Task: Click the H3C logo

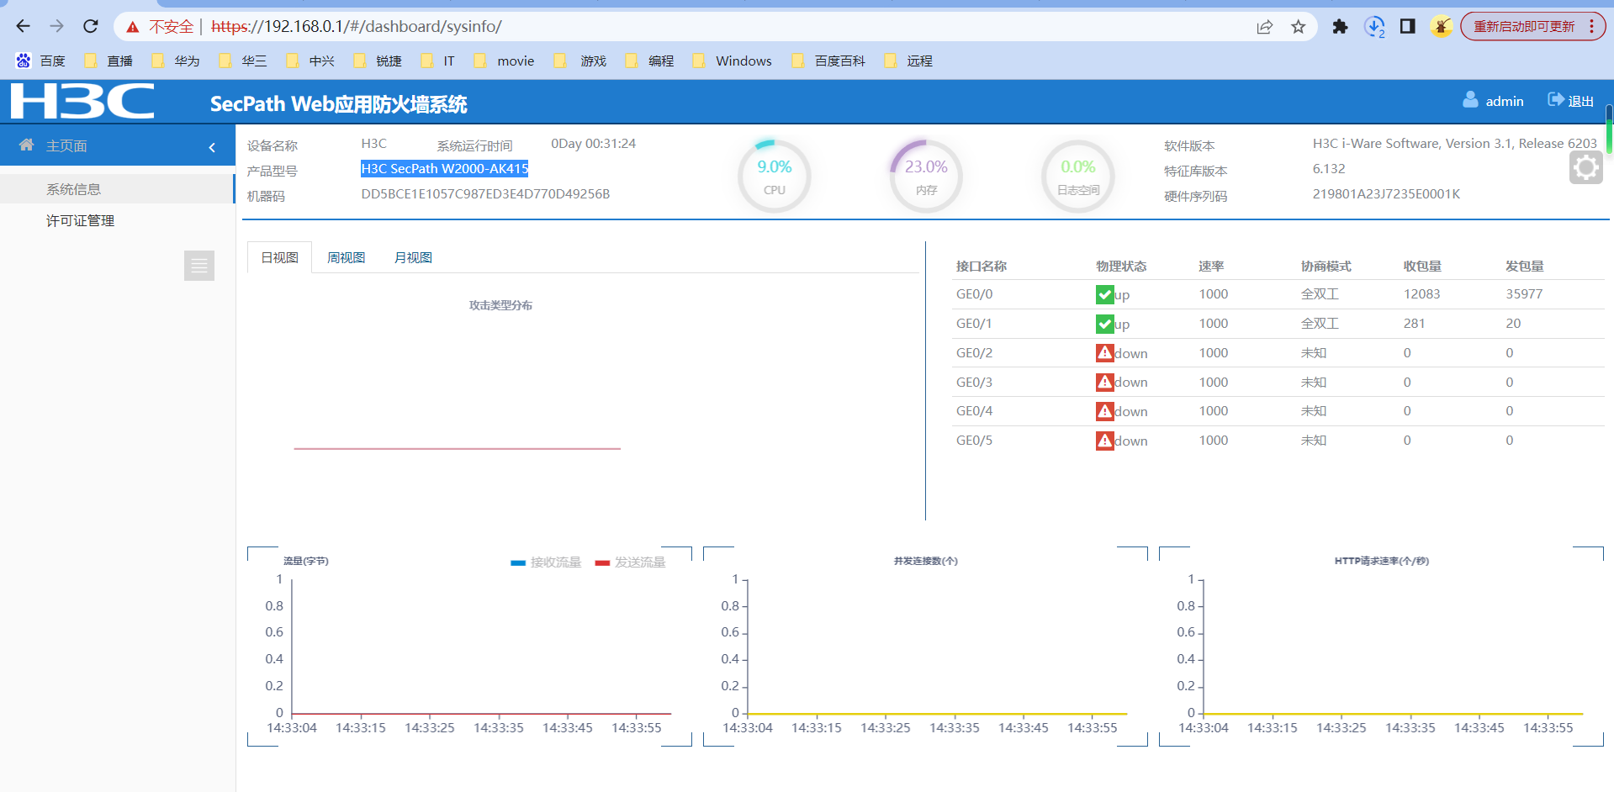Action: click(82, 102)
